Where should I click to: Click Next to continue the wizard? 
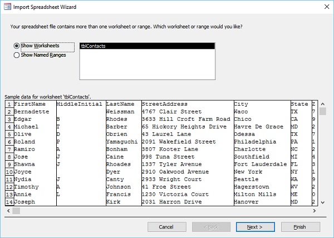(x=254, y=227)
